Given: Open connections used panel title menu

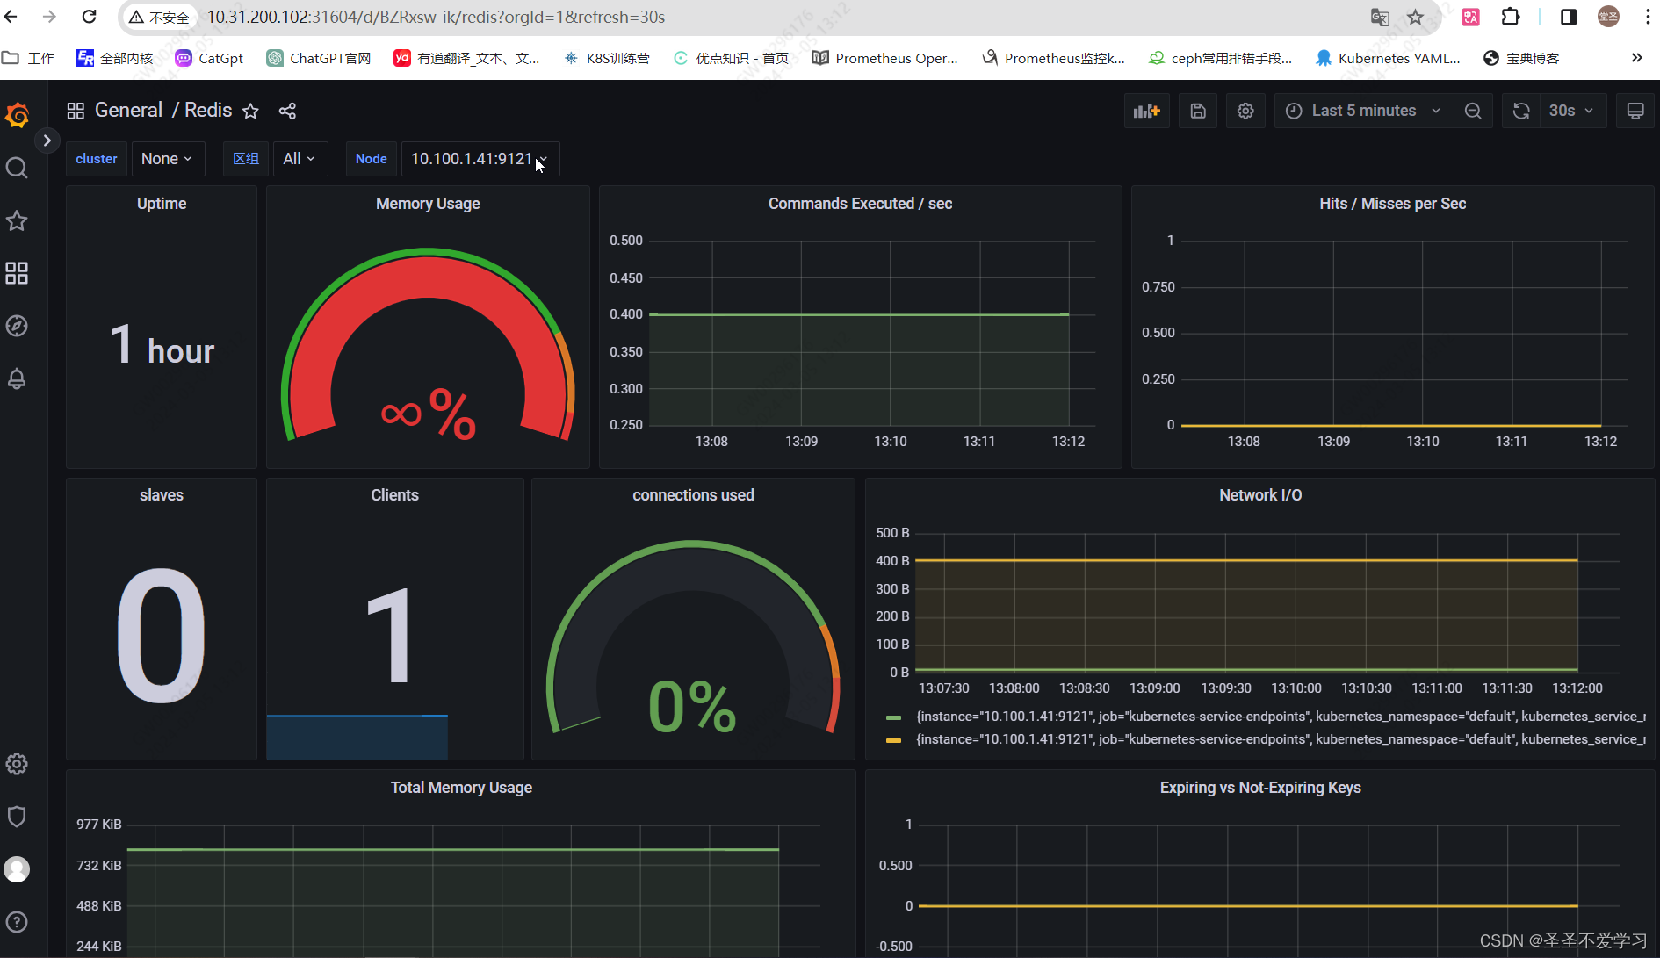Looking at the screenshot, I should (693, 495).
